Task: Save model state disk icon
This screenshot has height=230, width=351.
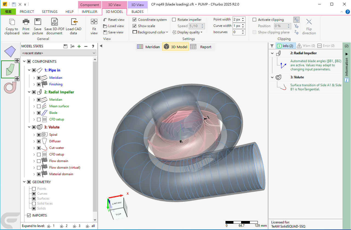Action: (65, 46)
